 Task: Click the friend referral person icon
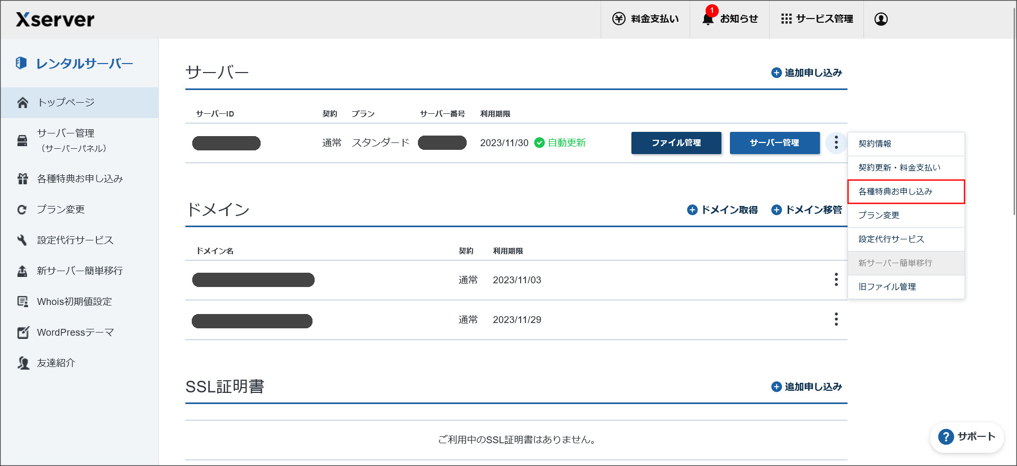[23, 363]
